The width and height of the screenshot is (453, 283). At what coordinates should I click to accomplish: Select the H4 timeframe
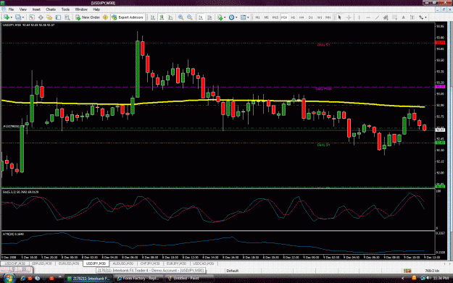click(x=302, y=17)
